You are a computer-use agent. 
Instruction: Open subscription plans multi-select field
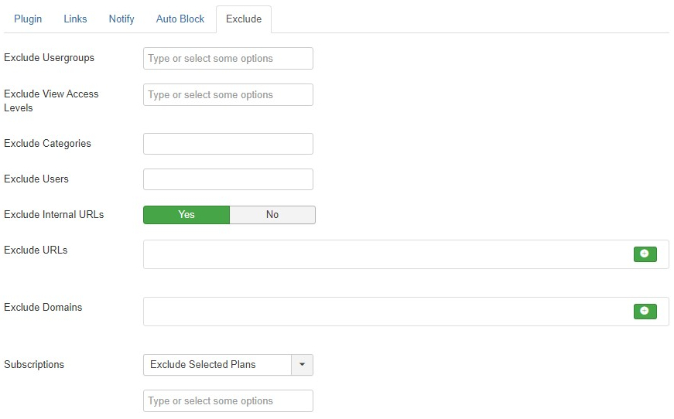[x=228, y=401]
